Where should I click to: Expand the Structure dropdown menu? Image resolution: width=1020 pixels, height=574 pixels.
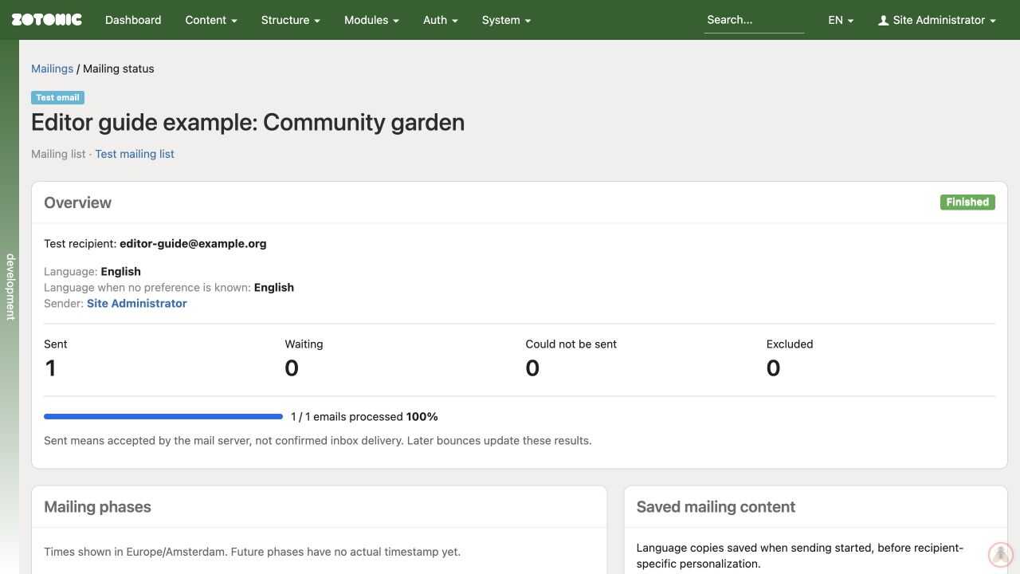point(291,20)
